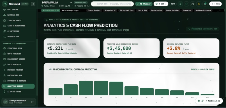226x108 pixels.
Task: Click the AI Build Score award icon
Action: [x=4, y=92]
